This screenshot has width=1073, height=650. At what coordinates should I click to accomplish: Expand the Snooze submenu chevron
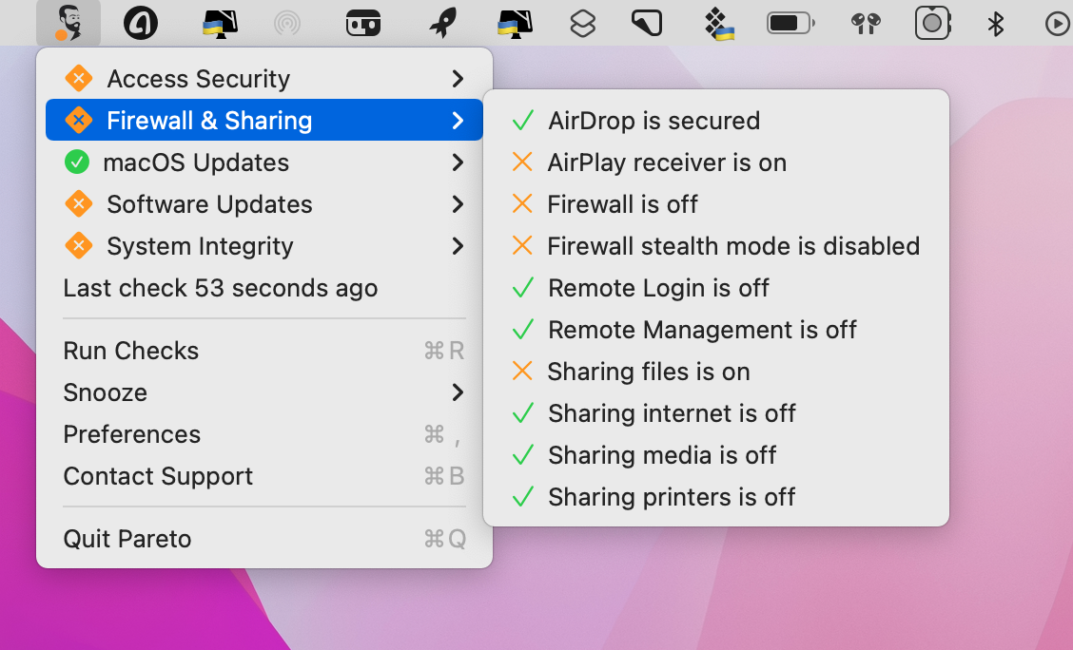pyautogui.click(x=458, y=392)
